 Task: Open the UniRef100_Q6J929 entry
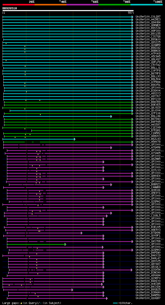(x=148, y=108)
